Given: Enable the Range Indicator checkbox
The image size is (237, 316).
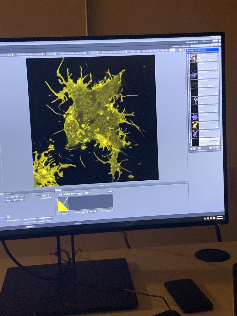Looking at the screenshot, I should tap(23, 219).
